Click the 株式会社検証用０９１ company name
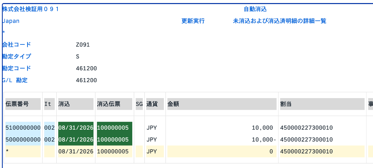The height and width of the screenshot is (168, 373). [x=31, y=9]
